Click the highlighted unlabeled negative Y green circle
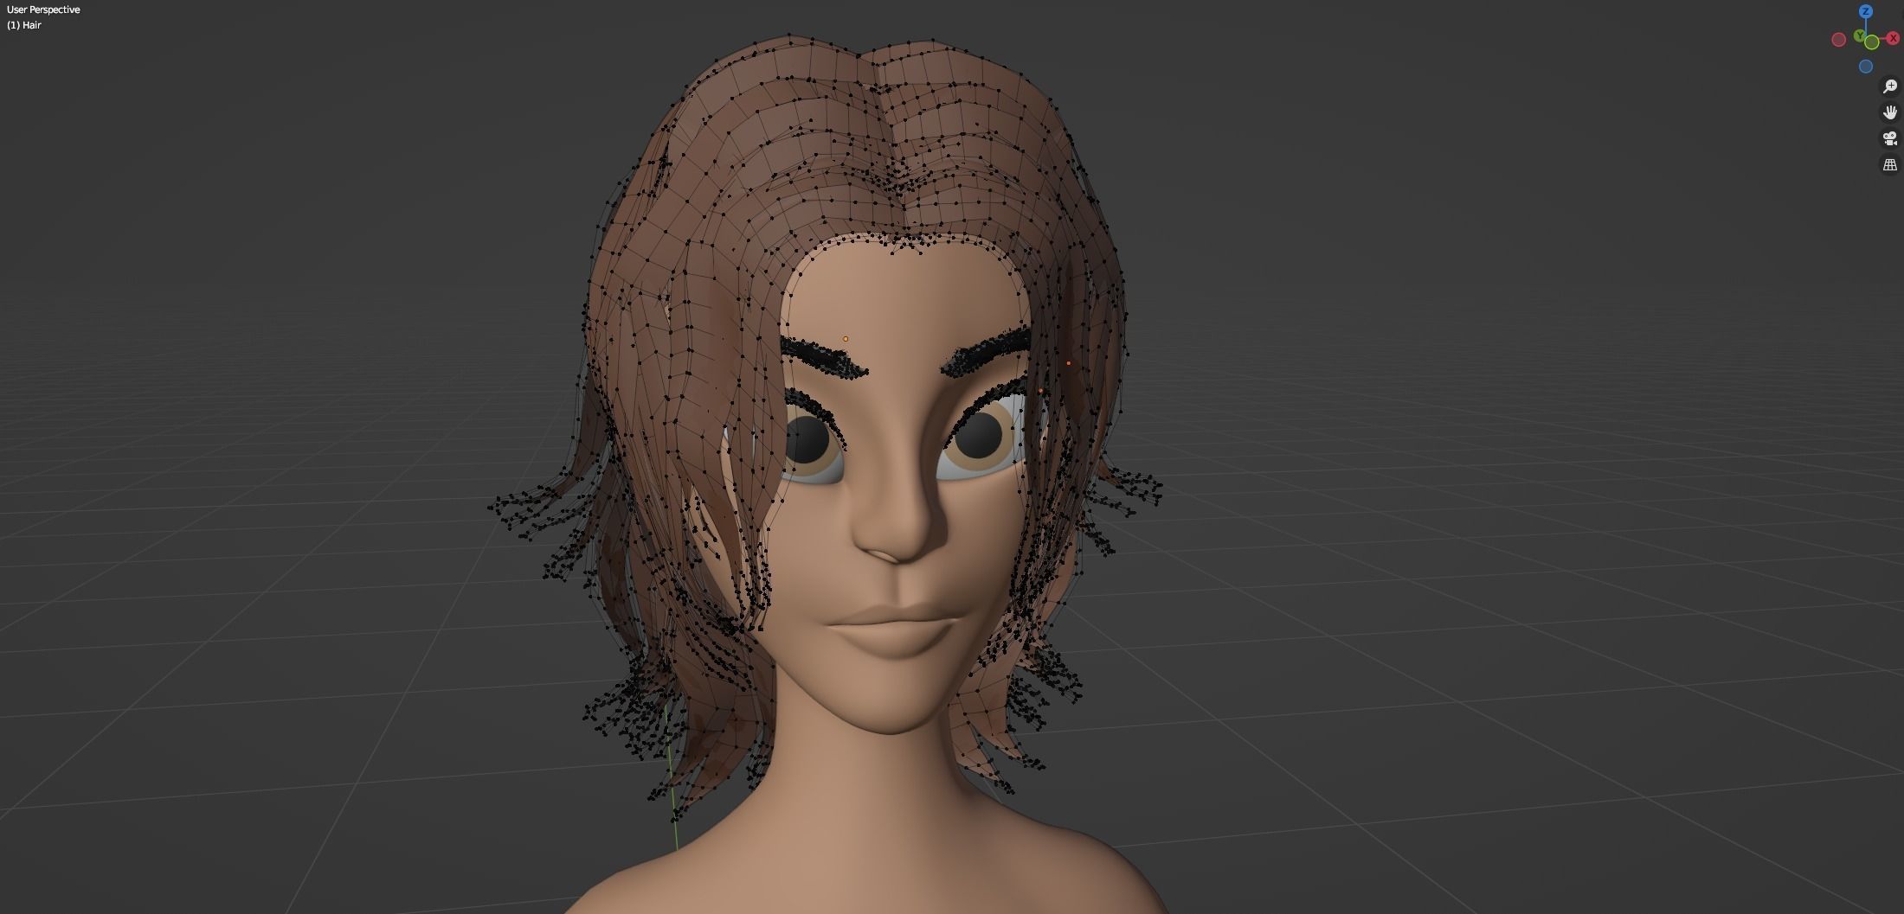Screen dimensions: 1904x914 click(1872, 42)
